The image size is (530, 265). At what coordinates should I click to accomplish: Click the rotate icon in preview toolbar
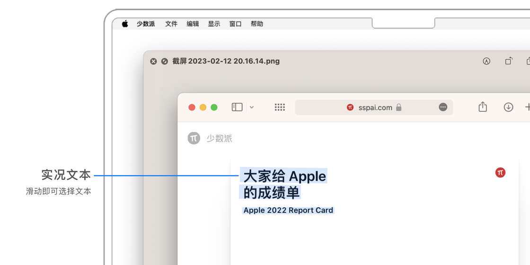(x=509, y=61)
